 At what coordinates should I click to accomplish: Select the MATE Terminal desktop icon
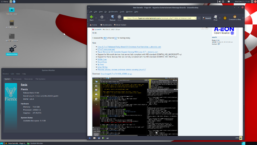point(12,38)
